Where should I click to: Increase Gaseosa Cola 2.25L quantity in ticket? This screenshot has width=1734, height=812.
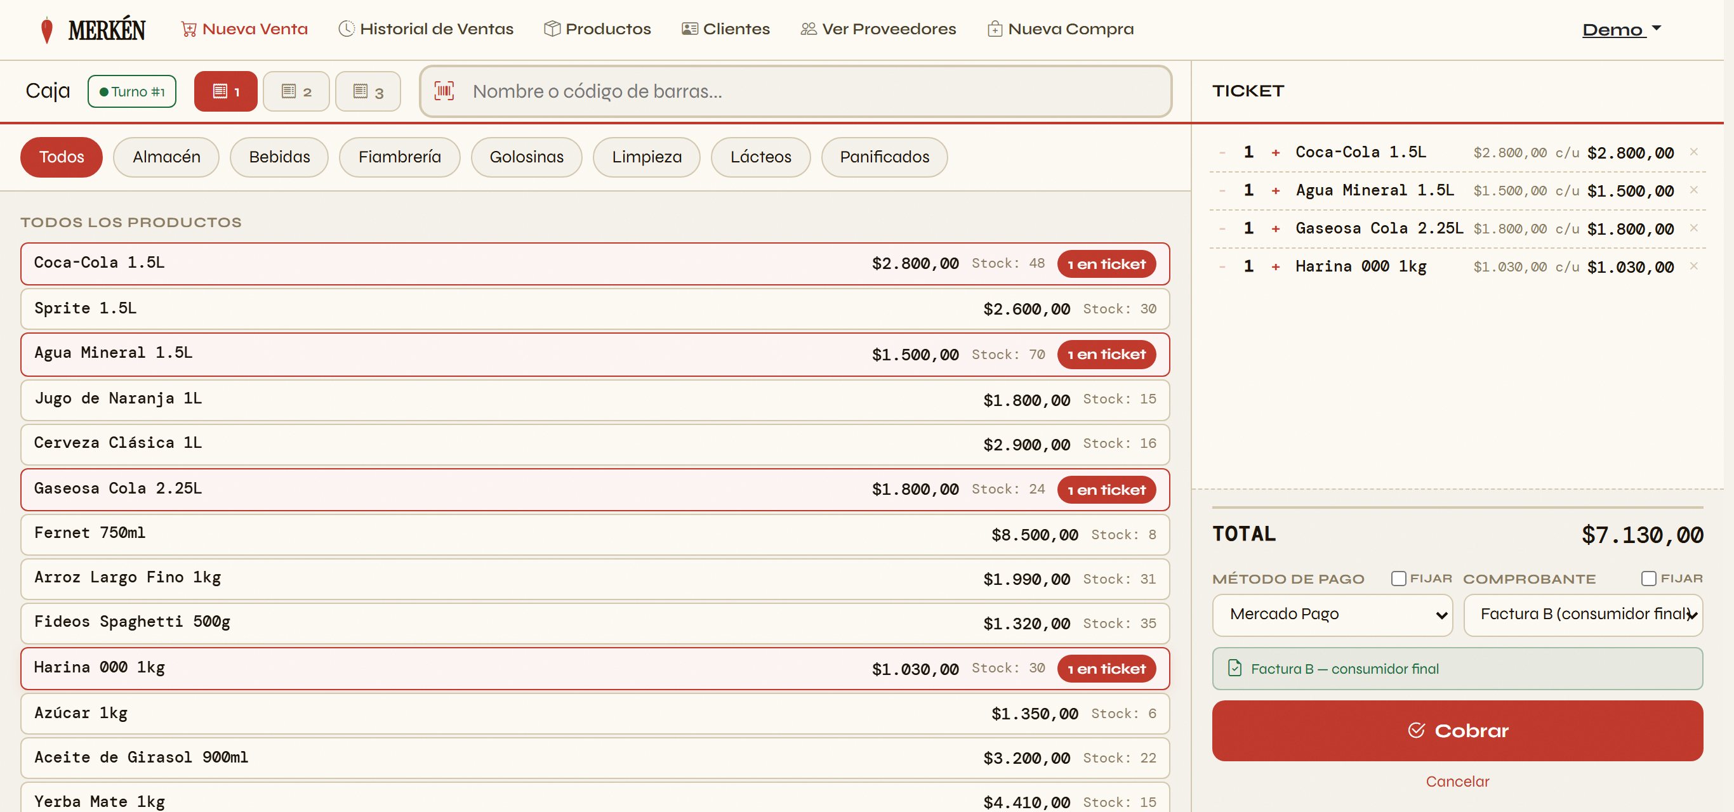tap(1276, 229)
